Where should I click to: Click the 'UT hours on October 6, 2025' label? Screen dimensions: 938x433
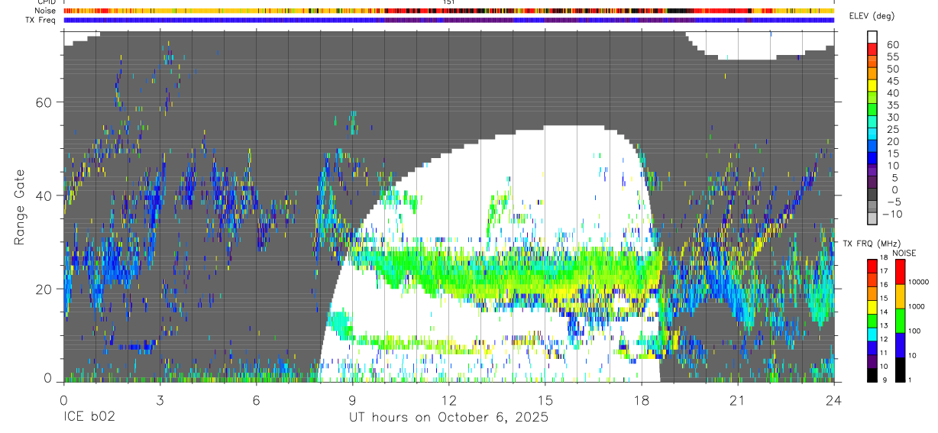coord(449,418)
